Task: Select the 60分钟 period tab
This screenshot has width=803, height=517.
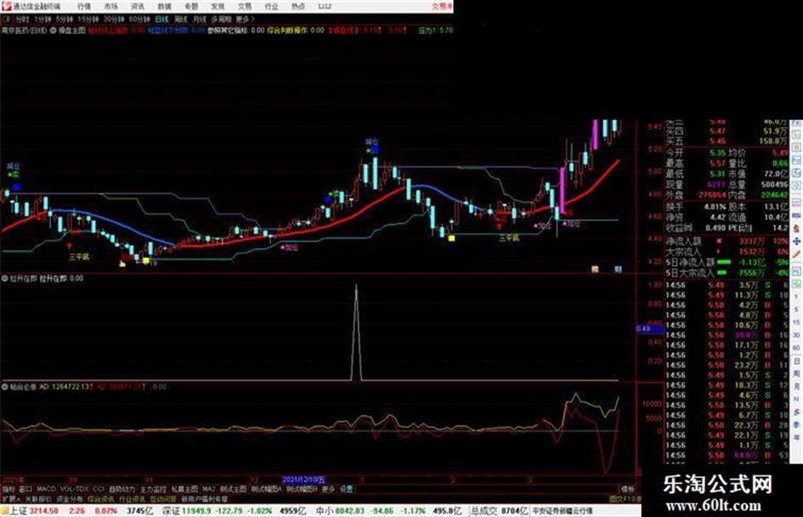Action: pos(139,19)
